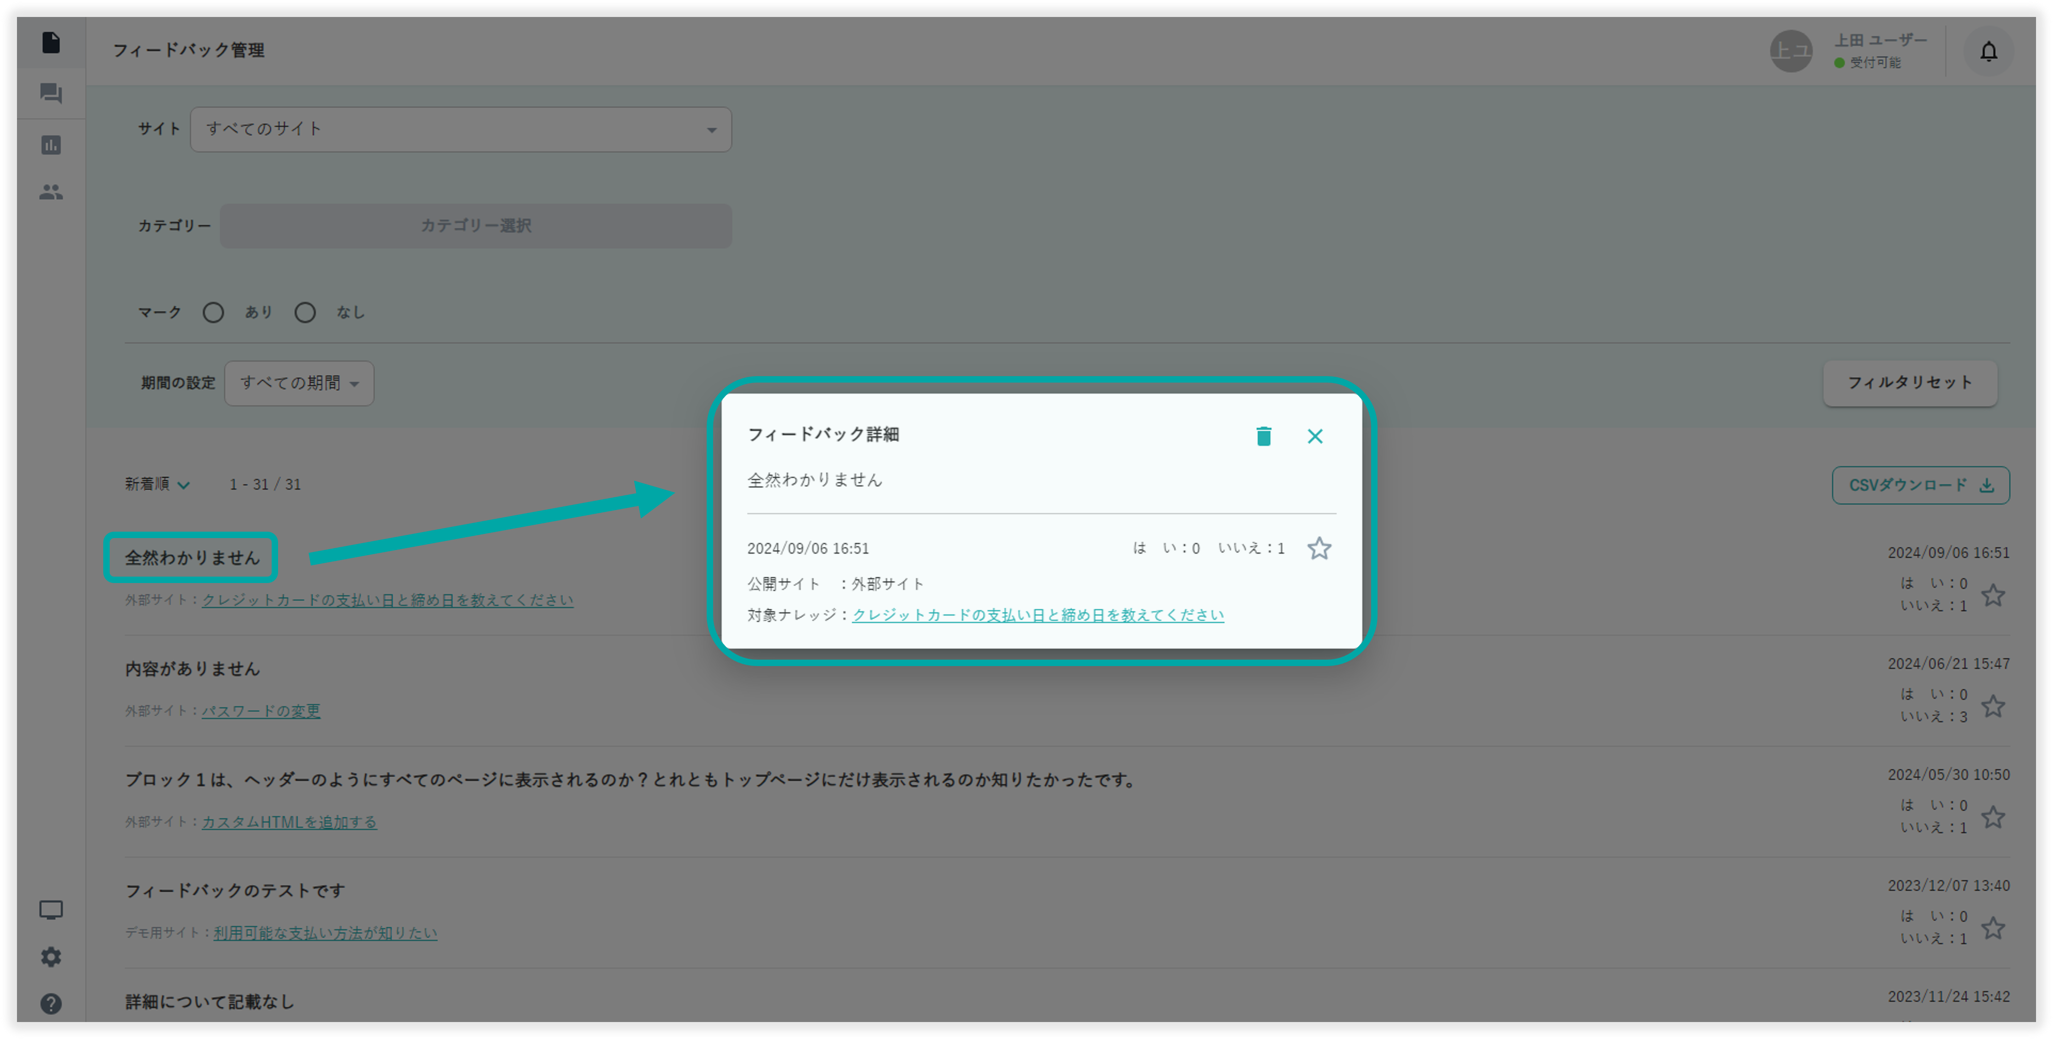
Task: Open the document icon in the sidebar
Action: [x=51, y=42]
